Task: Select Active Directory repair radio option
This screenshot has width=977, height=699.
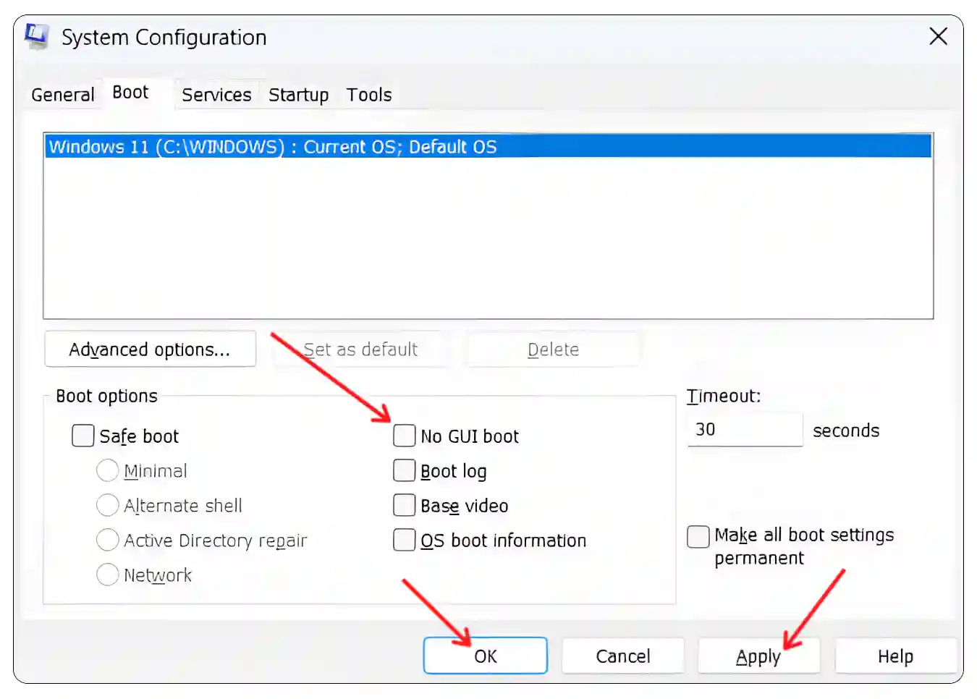Action: point(107,541)
